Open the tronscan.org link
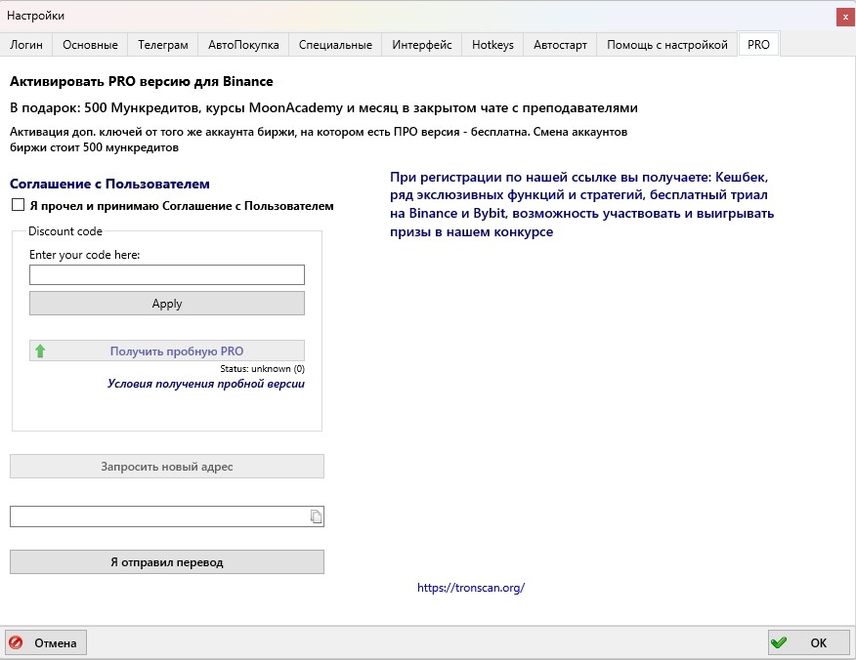The width and height of the screenshot is (856, 660). 471,588
